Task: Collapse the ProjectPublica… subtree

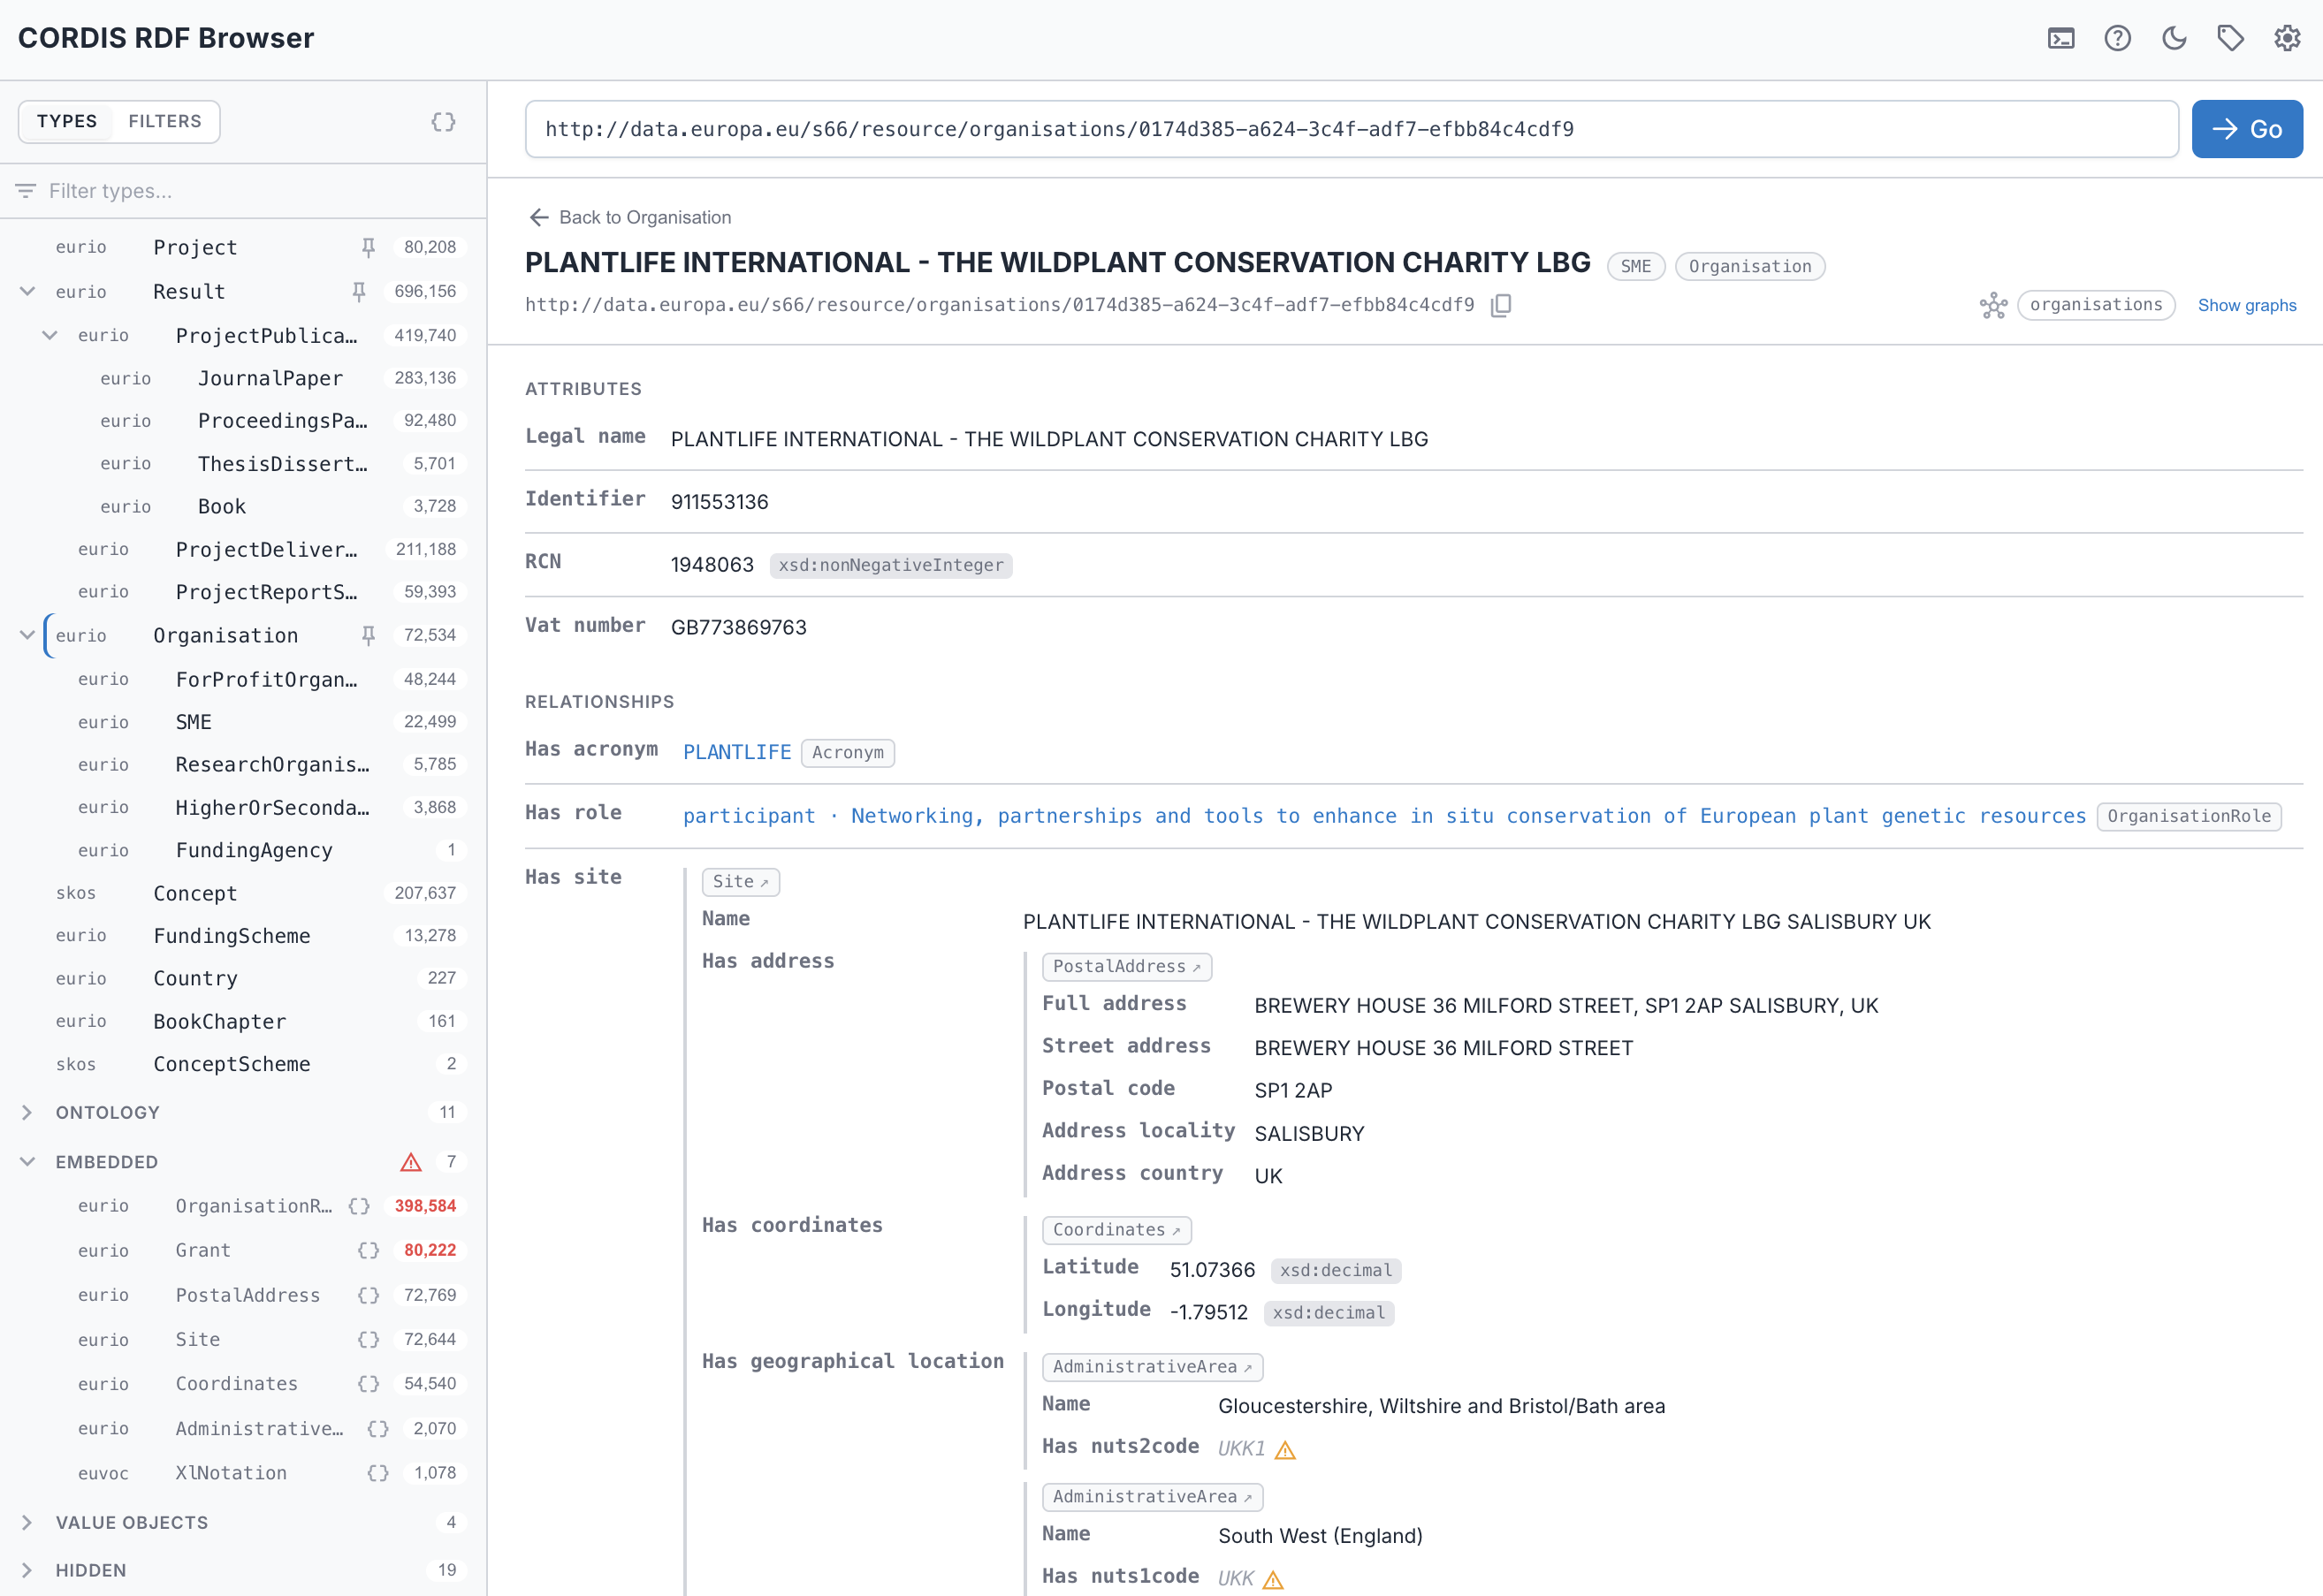Action: 50,335
